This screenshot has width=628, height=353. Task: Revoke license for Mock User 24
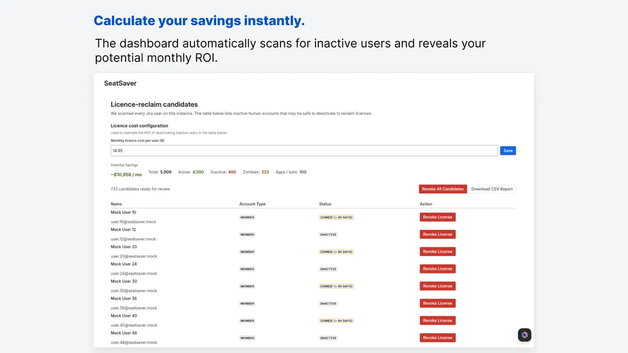coord(438,269)
